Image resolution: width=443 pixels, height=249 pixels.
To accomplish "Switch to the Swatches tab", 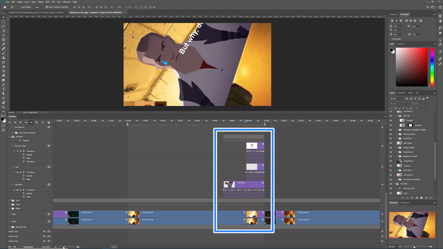I will coord(400,44).
